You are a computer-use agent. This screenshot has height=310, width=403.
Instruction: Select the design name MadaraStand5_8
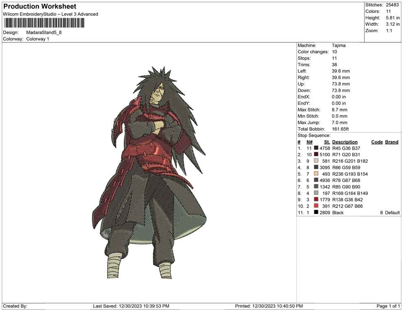[44, 33]
